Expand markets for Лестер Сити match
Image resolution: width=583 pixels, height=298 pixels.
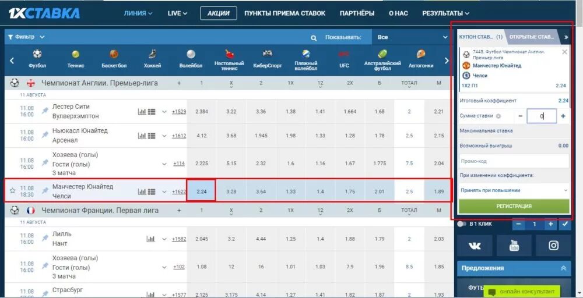(164, 112)
